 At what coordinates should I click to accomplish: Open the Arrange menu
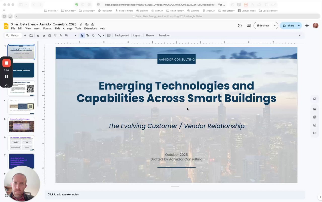pyautogui.click(x=68, y=28)
